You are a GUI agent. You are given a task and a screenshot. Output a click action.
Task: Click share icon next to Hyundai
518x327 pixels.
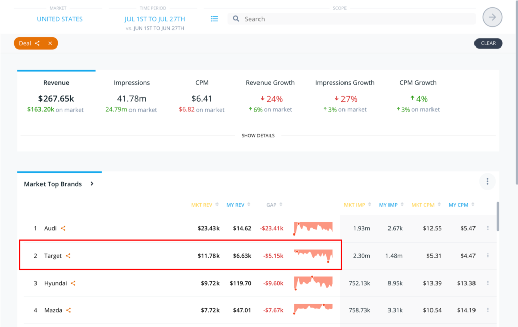(73, 283)
